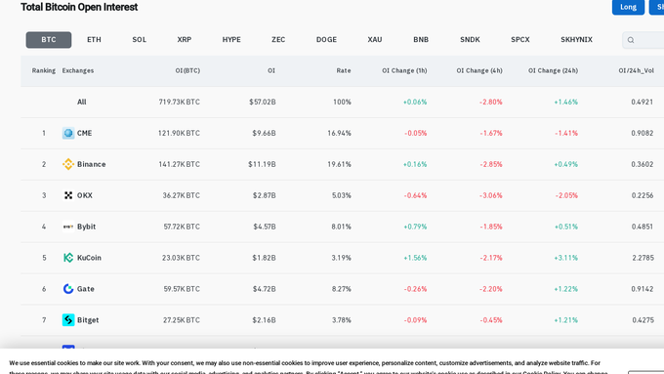Click the OI/24h_Vol column header
This screenshot has width=664, height=374.
click(x=636, y=70)
